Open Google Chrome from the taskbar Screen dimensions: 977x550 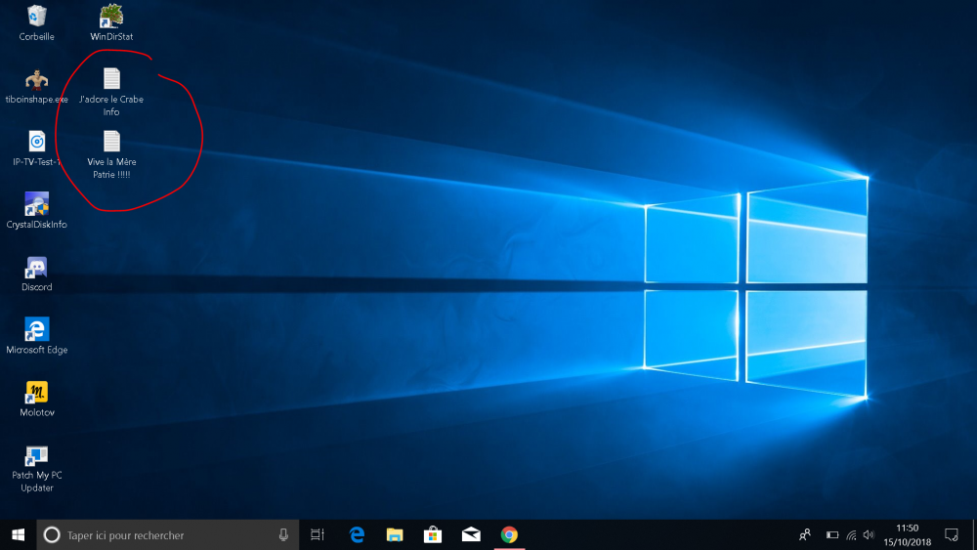pyautogui.click(x=509, y=534)
